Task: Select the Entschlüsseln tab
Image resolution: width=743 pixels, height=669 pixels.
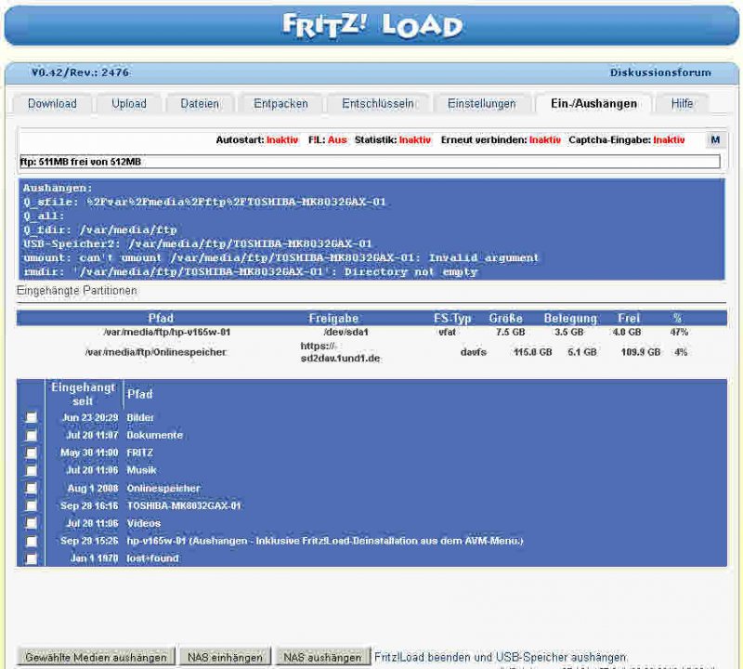Action: (x=378, y=103)
